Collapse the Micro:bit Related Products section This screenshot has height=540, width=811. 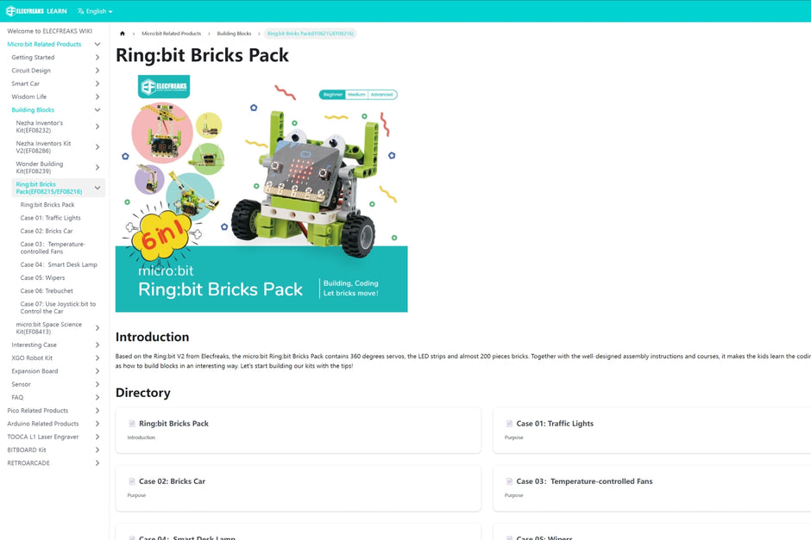point(97,45)
